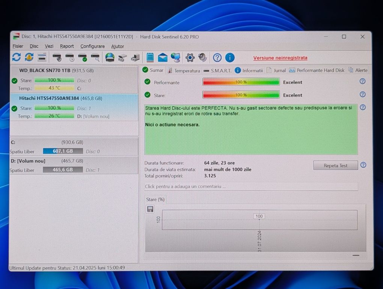Switch to the Jurnal tab
This screenshot has height=289, width=383.
tap(276, 70)
